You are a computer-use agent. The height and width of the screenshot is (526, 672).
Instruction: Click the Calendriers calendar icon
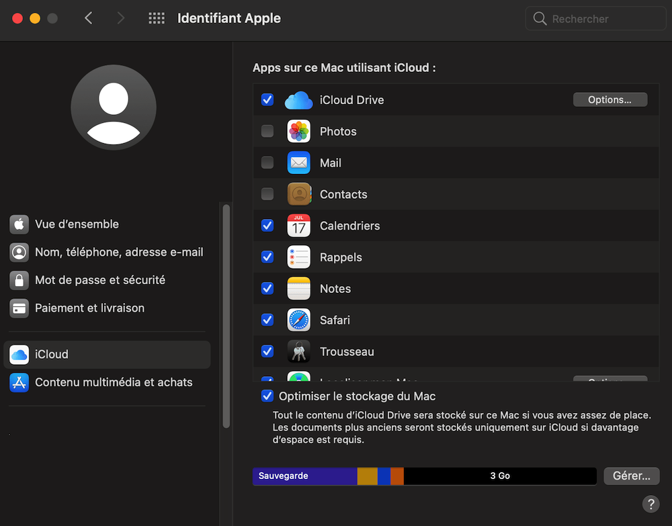(299, 226)
